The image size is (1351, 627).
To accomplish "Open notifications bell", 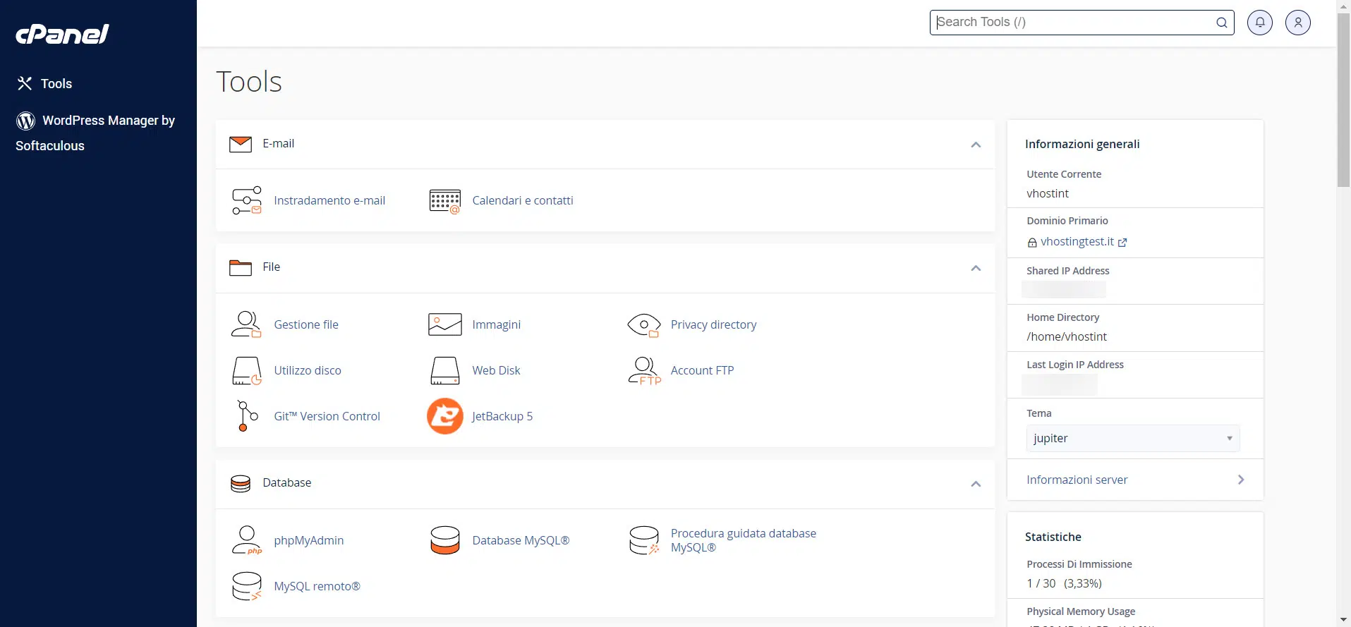I will coord(1260,23).
